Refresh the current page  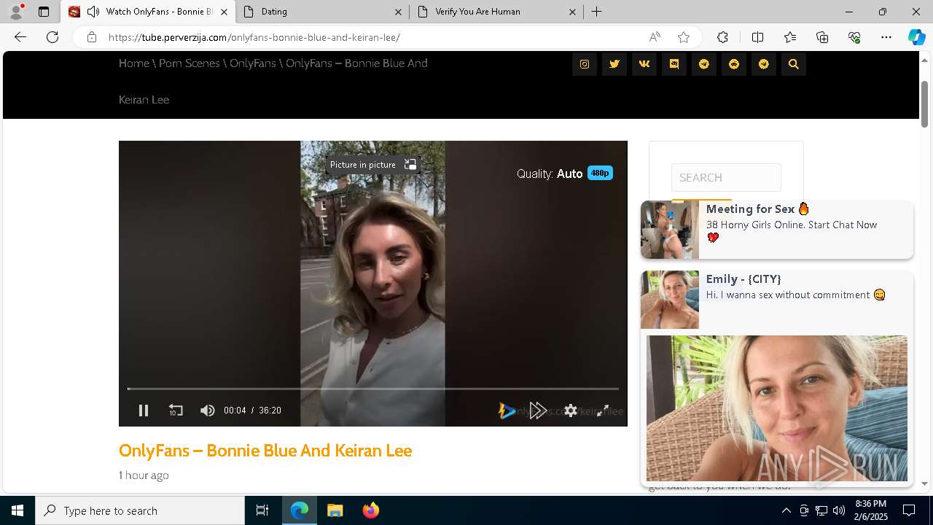click(52, 37)
